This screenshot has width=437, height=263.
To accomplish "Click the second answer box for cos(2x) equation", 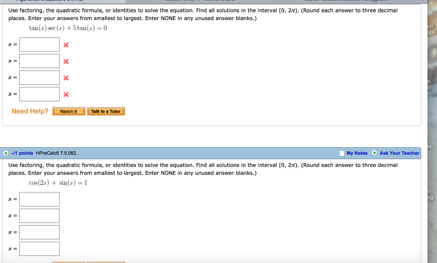I will 39,215.
